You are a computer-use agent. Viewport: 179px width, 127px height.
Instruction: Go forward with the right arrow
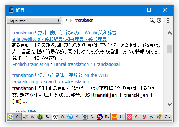tap(71, 20)
